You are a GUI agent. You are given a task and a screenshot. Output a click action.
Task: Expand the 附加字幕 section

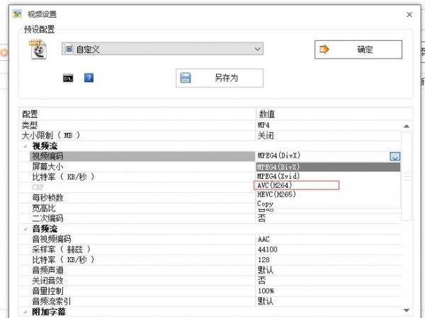(25, 312)
